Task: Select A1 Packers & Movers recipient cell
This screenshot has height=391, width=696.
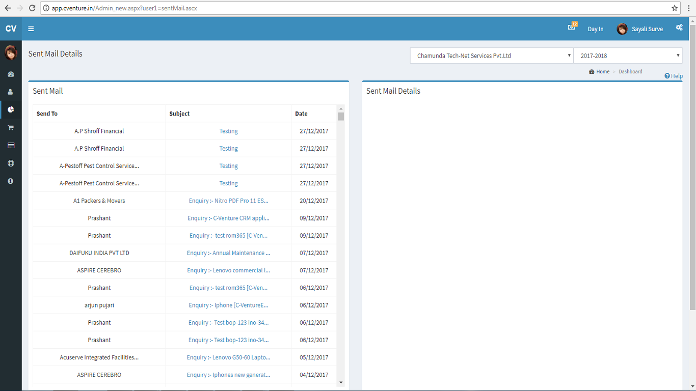Action: coord(99,201)
